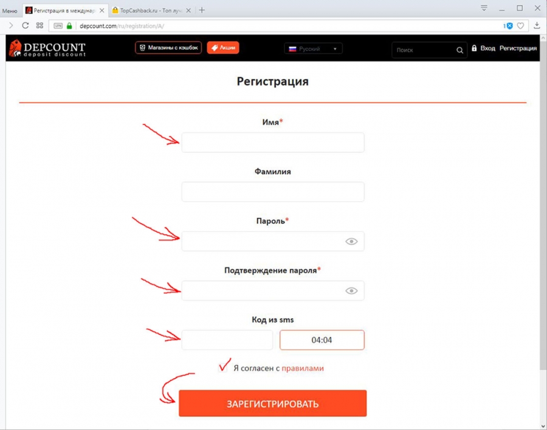The height and width of the screenshot is (430, 547).
Task: Click the search magnifier icon
Action: coord(459,50)
